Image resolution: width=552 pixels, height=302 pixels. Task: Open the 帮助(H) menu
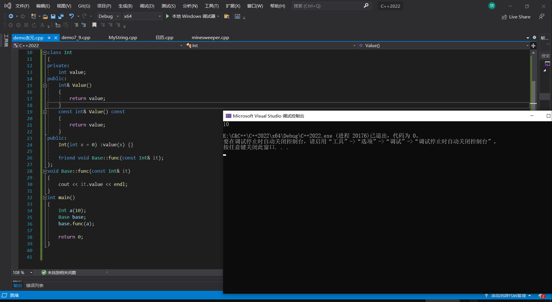(278, 6)
